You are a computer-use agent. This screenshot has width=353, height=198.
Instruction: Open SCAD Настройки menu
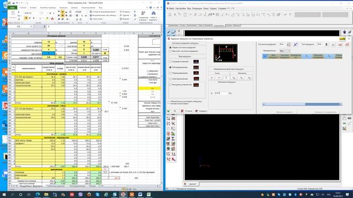click(180, 8)
